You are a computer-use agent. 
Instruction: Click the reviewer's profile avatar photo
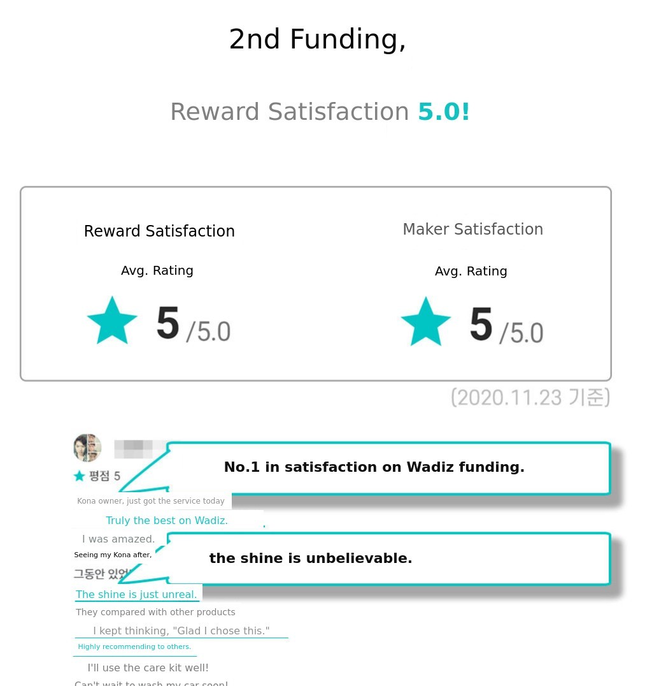point(87,448)
